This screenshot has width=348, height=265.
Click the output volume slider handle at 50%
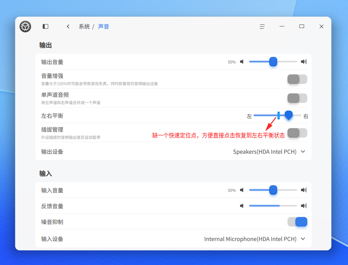click(272, 62)
